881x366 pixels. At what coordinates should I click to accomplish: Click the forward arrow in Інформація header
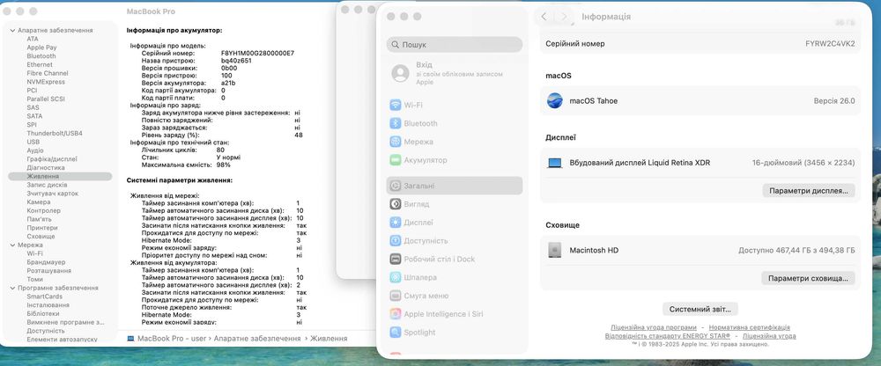click(564, 17)
